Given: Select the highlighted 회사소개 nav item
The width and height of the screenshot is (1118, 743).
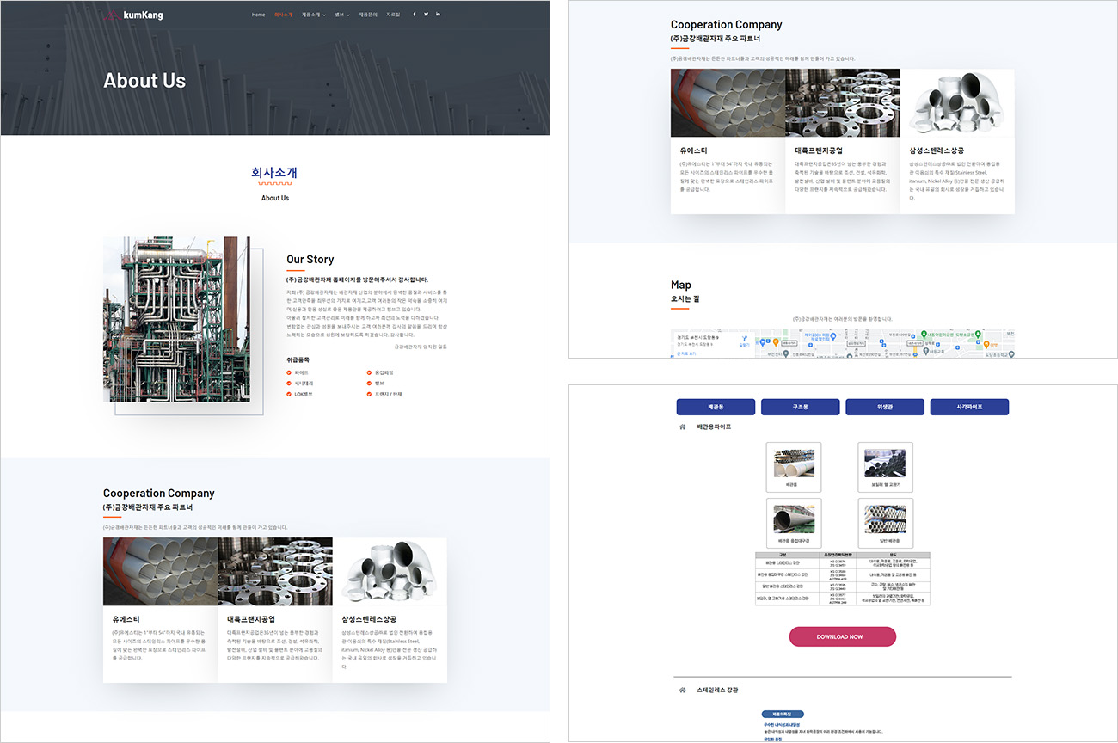Looking at the screenshot, I should click(283, 15).
